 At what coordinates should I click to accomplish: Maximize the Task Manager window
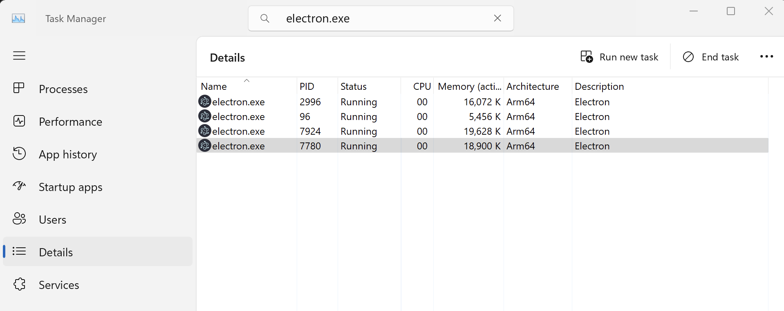(x=731, y=11)
